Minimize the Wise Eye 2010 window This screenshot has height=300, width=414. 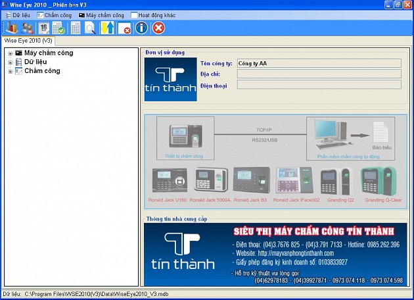388,5
